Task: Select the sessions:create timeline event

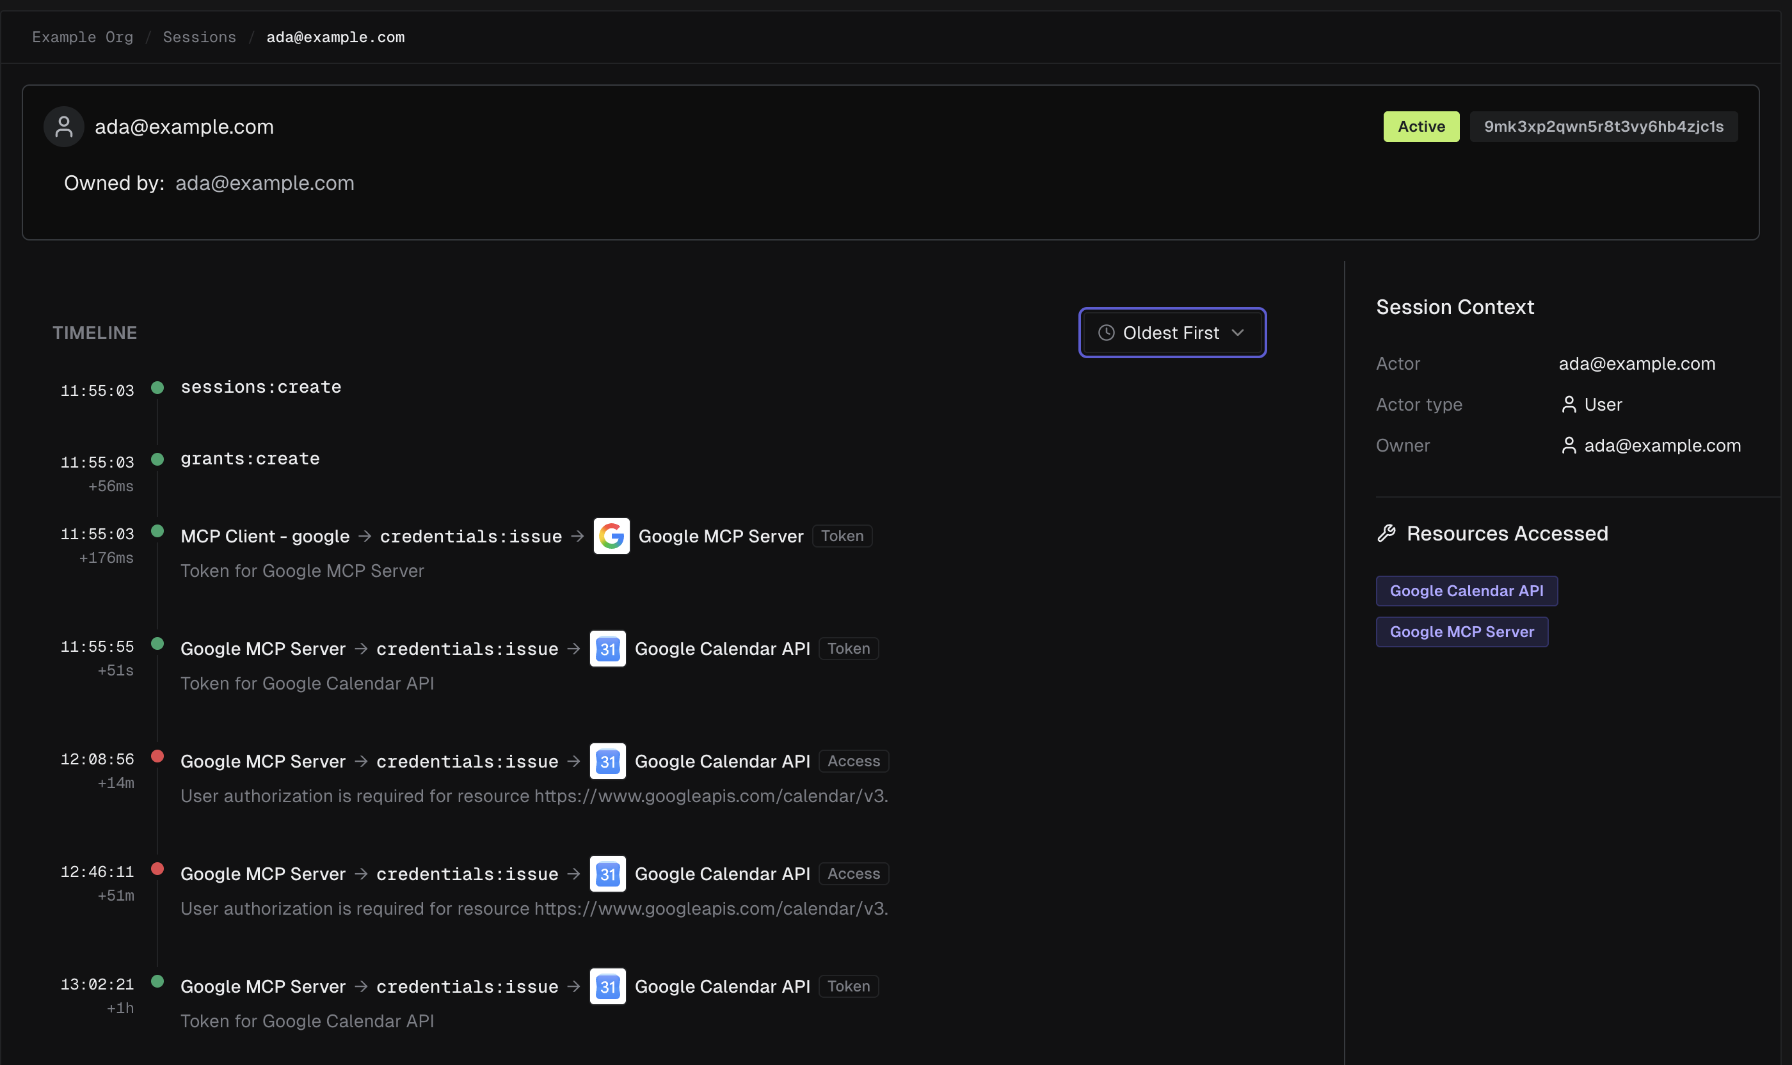Action: click(260, 388)
